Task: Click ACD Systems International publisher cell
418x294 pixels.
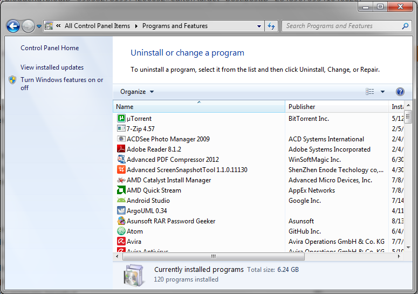Action: tap(326, 139)
